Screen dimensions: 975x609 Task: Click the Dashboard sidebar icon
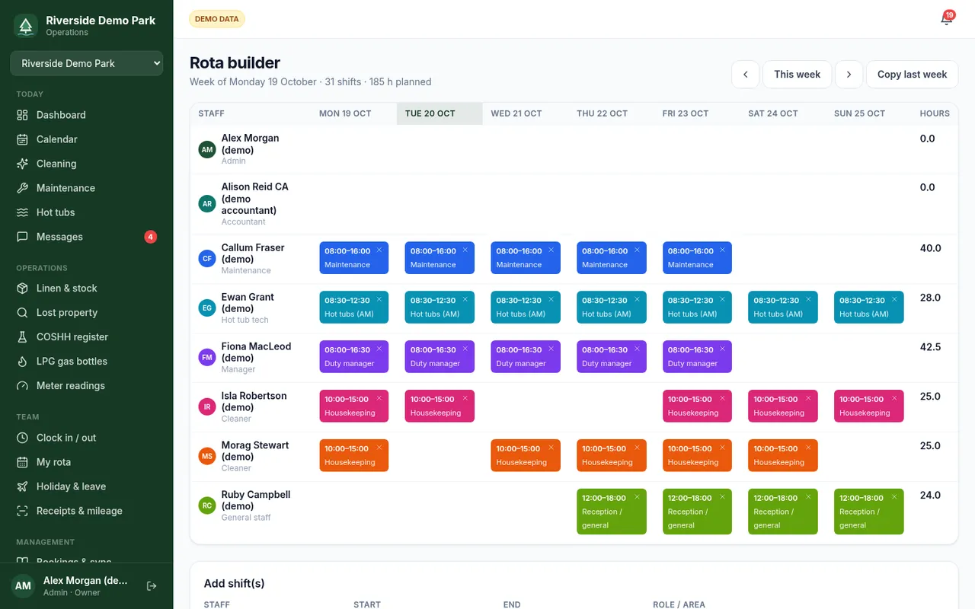point(22,115)
